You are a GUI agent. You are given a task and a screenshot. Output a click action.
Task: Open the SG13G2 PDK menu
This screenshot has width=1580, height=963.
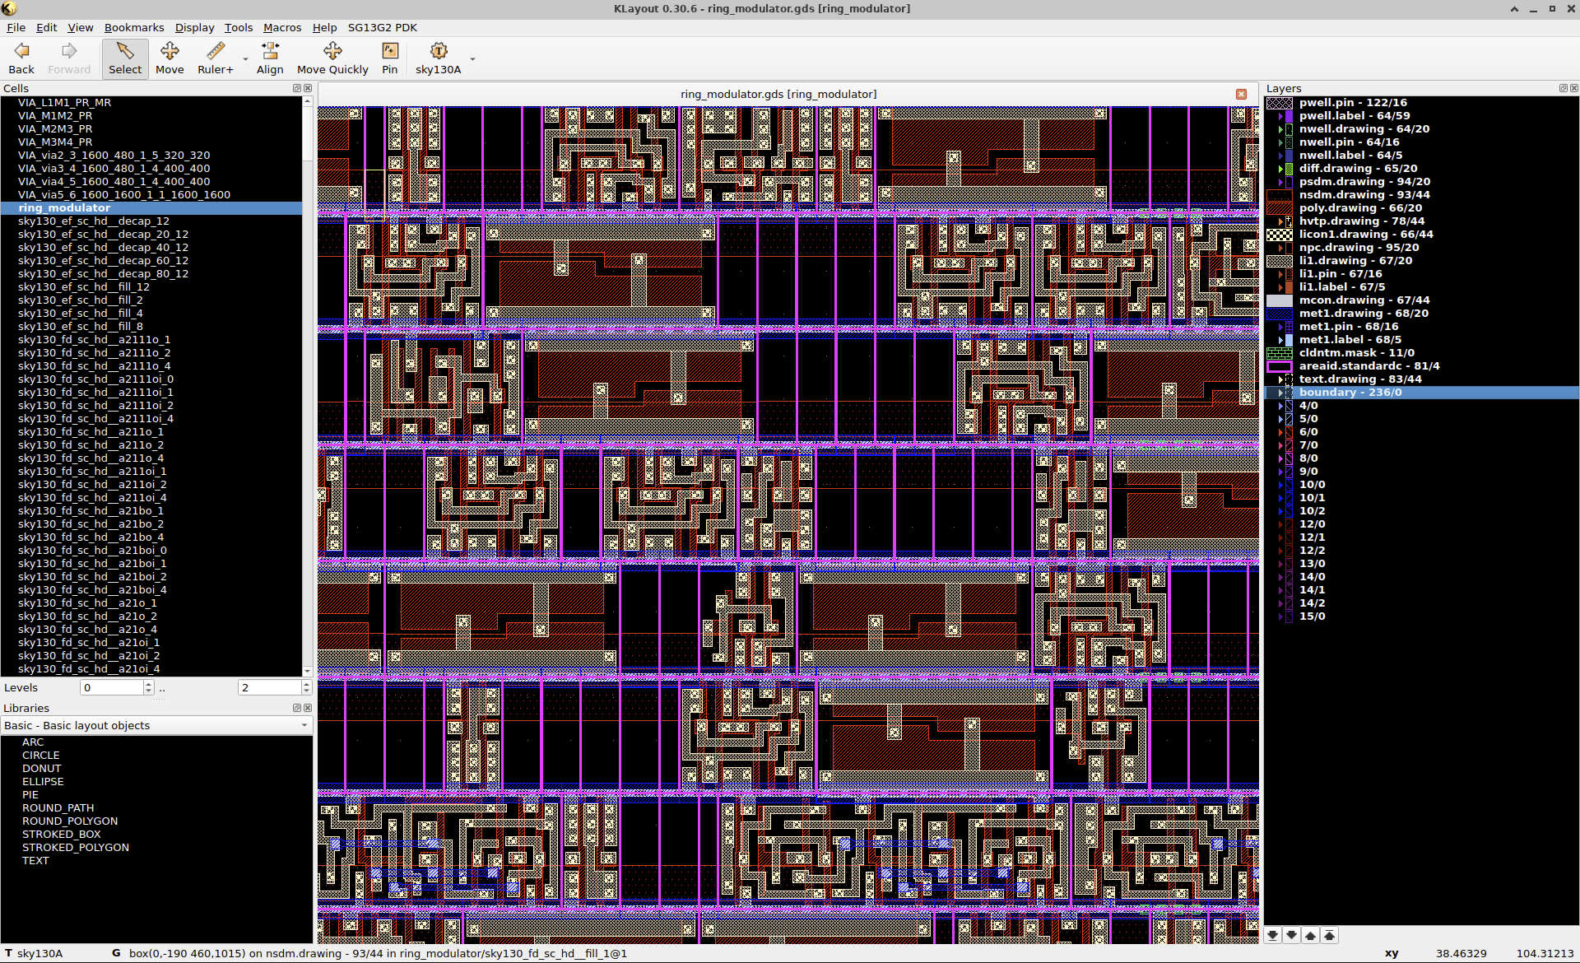pos(382,27)
